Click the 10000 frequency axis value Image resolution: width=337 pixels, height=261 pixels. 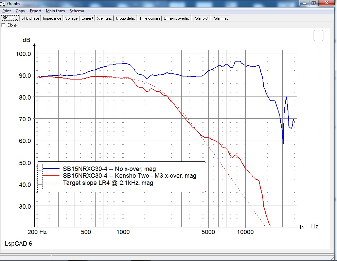pyautogui.click(x=245, y=232)
